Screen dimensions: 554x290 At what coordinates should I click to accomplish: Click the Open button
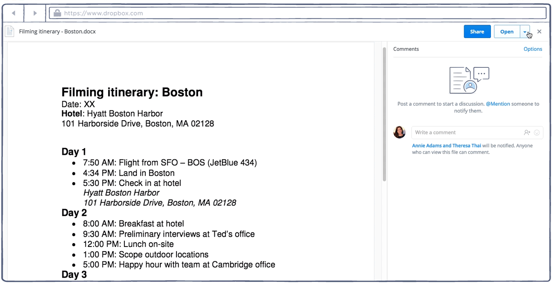[x=507, y=32]
